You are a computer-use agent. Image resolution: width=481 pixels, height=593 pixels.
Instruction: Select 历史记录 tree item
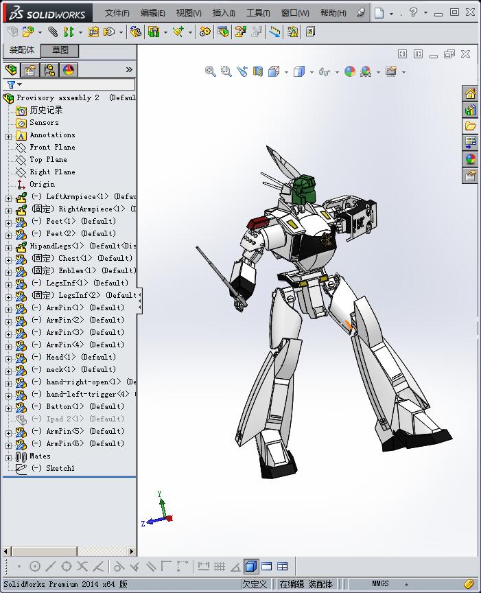pyautogui.click(x=46, y=110)
